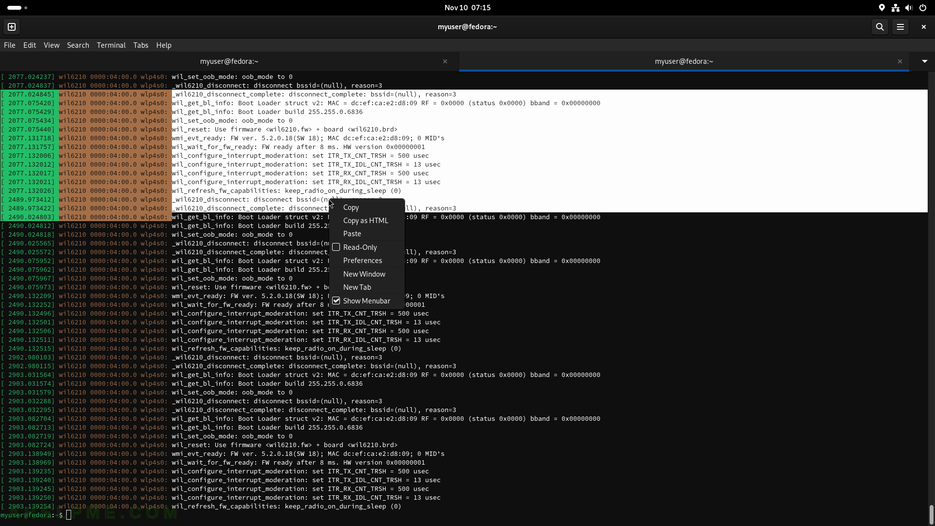The image size is (935, 526).
Task: Open a new terminal tab with the plus icon
Action: [12, 27]
